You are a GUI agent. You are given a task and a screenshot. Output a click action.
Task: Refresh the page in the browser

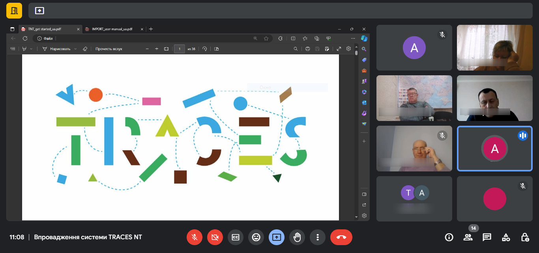(25, 39)
